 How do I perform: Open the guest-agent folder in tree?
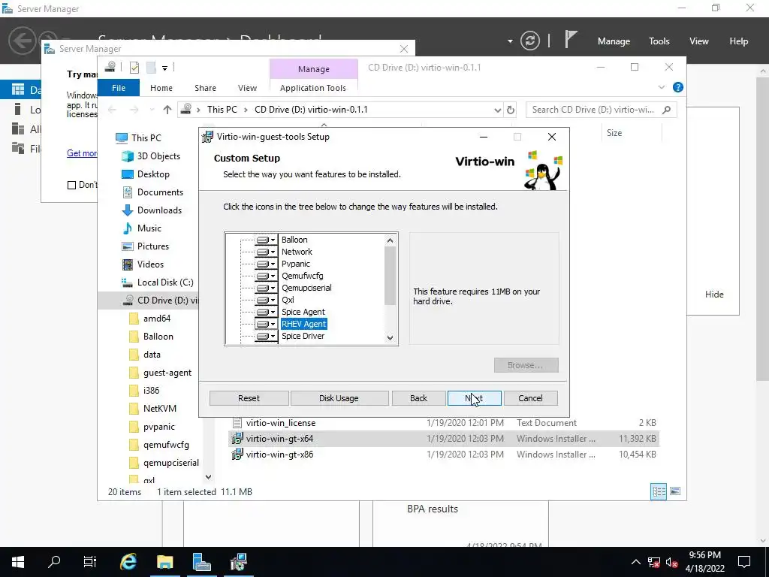[x=160, y=373]
